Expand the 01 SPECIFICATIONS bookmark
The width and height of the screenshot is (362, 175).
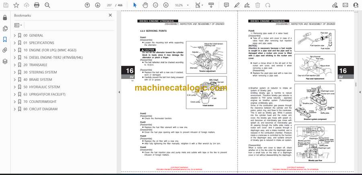pos(15,43)
